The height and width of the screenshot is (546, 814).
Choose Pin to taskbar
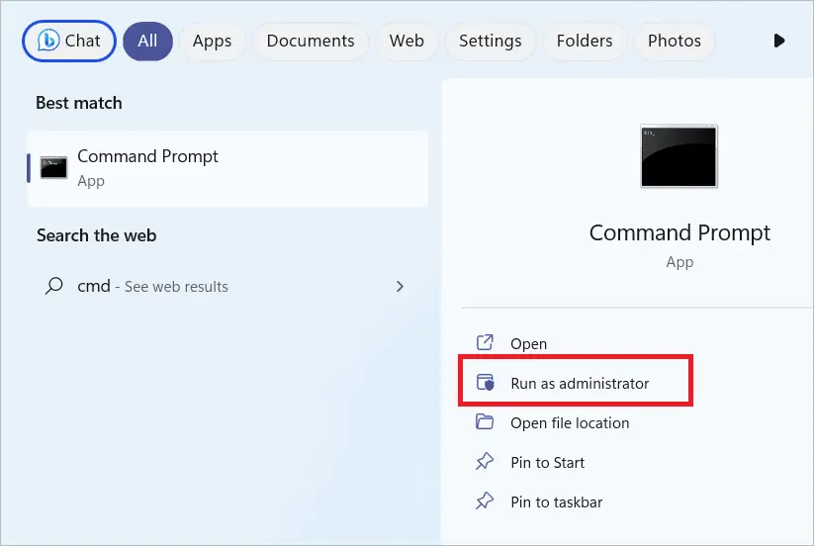point(557,501)
